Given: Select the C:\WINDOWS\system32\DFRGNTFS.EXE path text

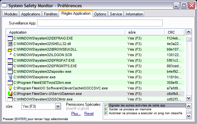Looking at the screenshot, I should coord(45,66).
